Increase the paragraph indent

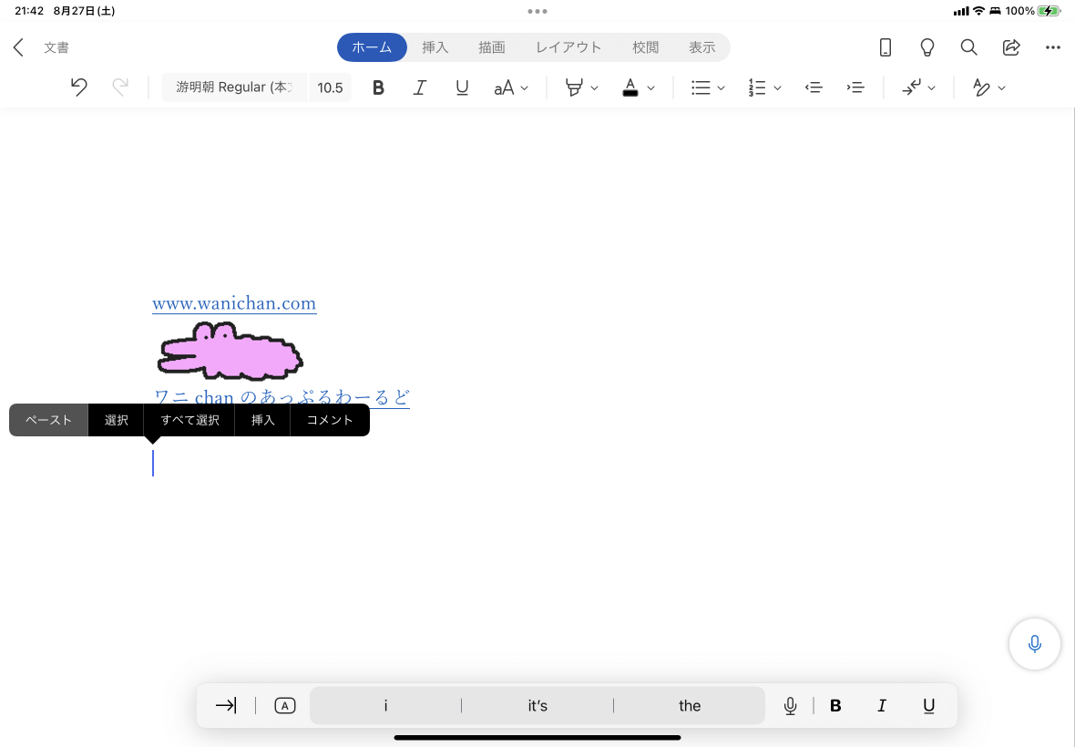pos(855,87)
